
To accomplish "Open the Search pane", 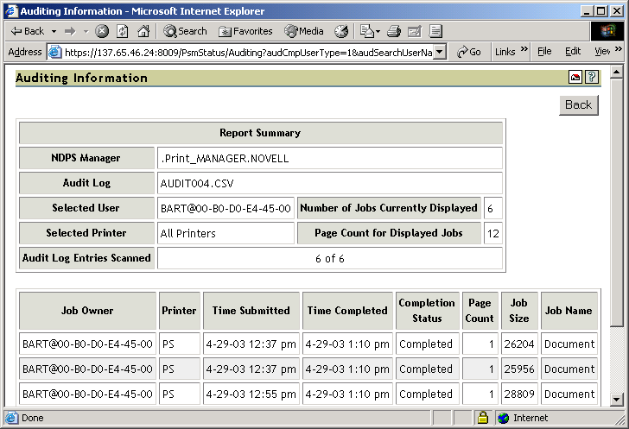I will coord(185,31).
